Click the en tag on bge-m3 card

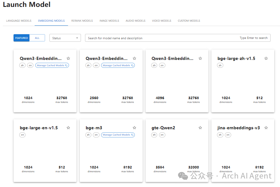[96, 135]
